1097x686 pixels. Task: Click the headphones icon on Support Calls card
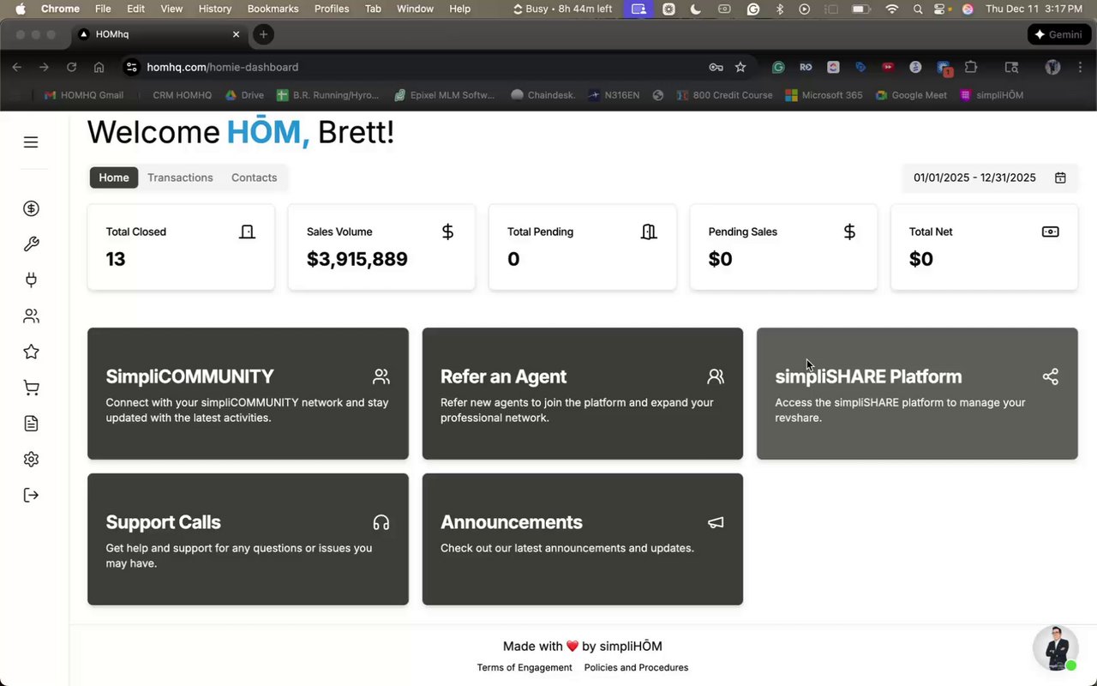coord(381,522)
